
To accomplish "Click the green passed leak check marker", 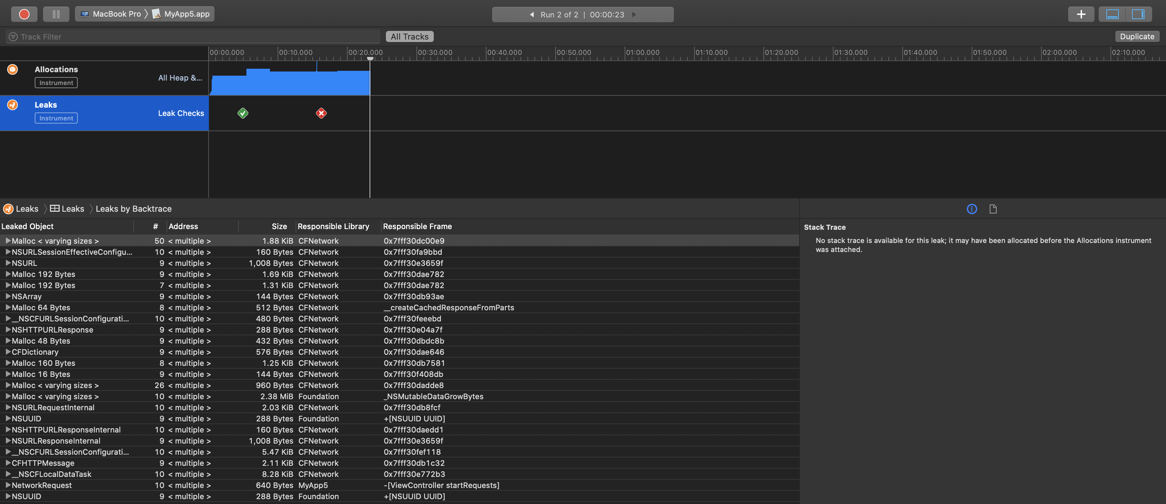I will pyautogui.click(x=243, y=113).
